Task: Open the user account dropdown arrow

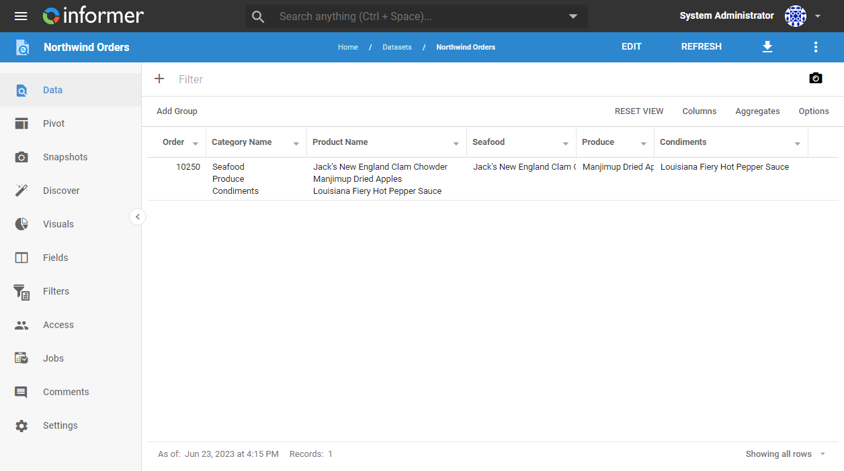Action: [818, 16]
